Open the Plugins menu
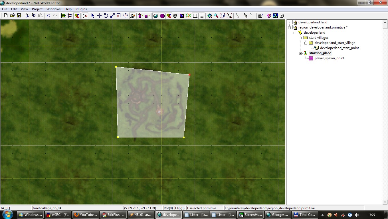The height and width of the screenshot is (219, 388). point(81,9)
